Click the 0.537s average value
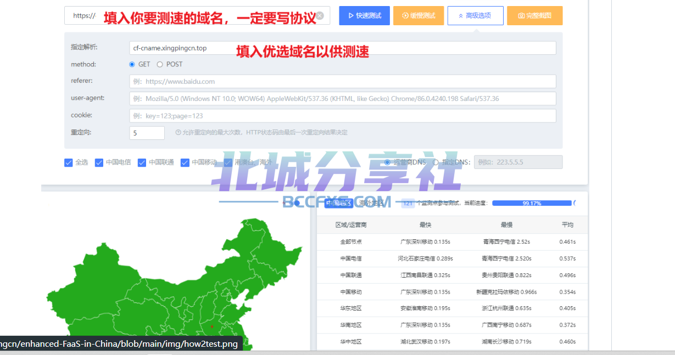The height and width of the screenshot is (355, 675). pyautogui.click(x=567, y=258)
